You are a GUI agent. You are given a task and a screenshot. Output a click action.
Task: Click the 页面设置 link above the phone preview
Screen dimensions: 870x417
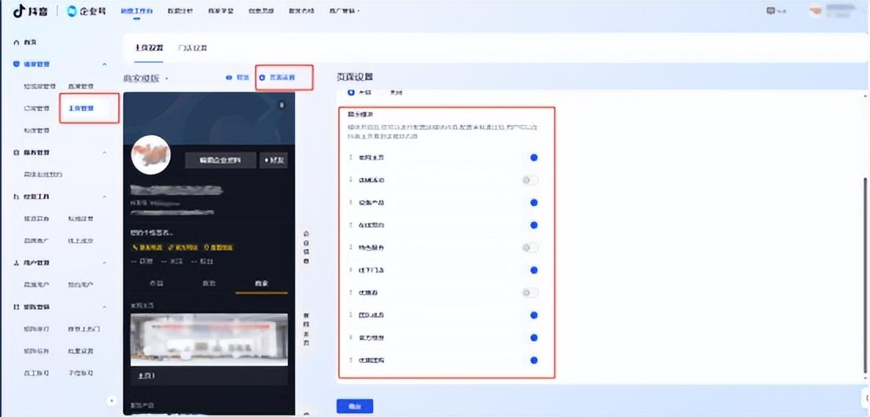pos(277,79)
